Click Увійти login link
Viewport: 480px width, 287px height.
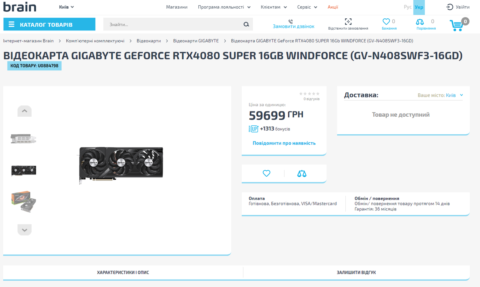pyautogui.click(x=462, y=7)
